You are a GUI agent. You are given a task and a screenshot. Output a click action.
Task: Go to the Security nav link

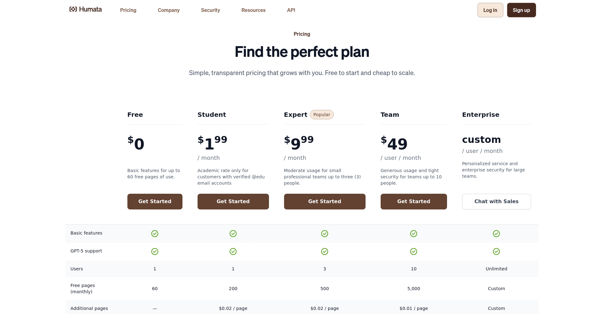coord(210,10)
